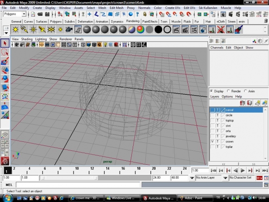Click the blue render sphere status icon
Viewport: 269px width, 202px height.
pos(130,14)
